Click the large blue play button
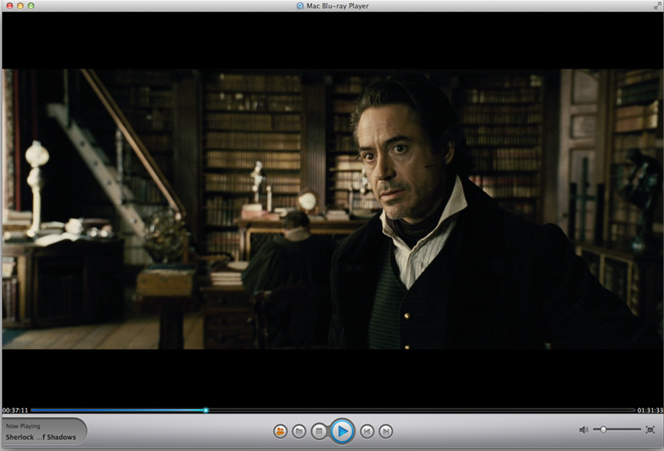 click(x=342, y=431)
